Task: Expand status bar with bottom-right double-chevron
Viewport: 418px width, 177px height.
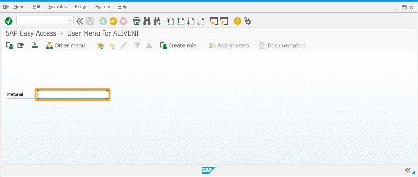Action: tap(408, 170)
